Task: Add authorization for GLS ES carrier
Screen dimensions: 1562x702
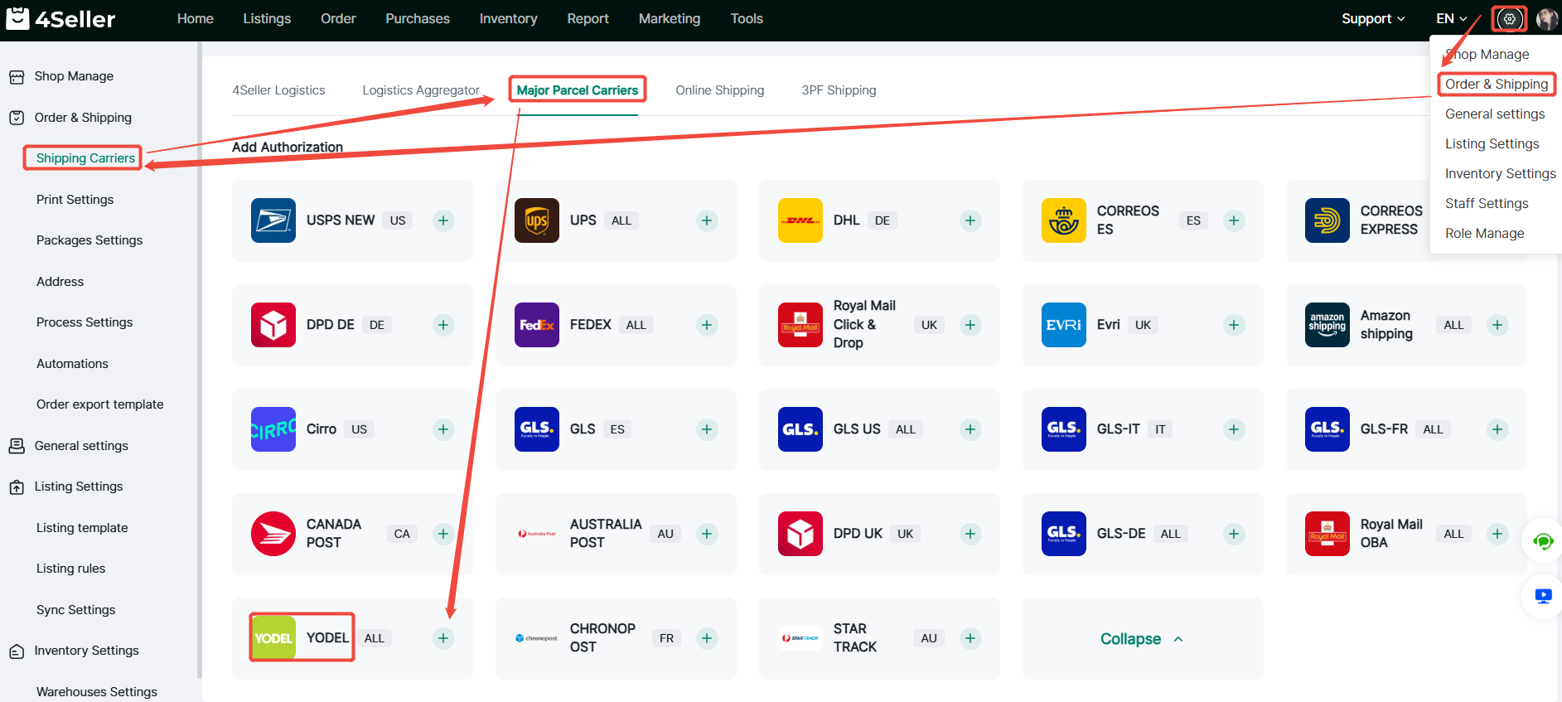Action: (707, 429)
